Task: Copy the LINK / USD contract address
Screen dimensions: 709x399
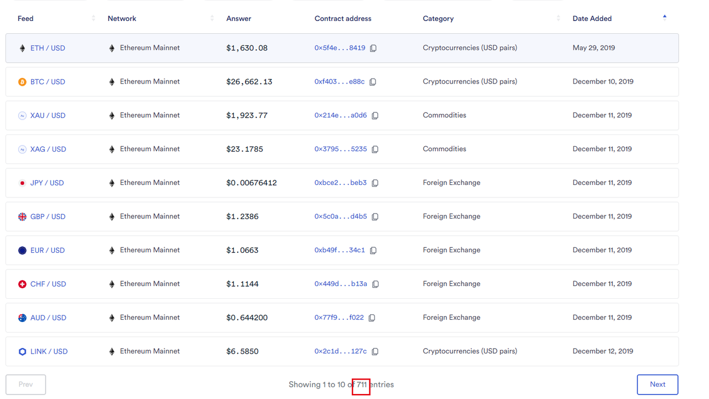Action: [x=375, y=351]
